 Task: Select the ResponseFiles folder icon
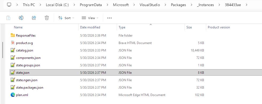coord(13,35)
